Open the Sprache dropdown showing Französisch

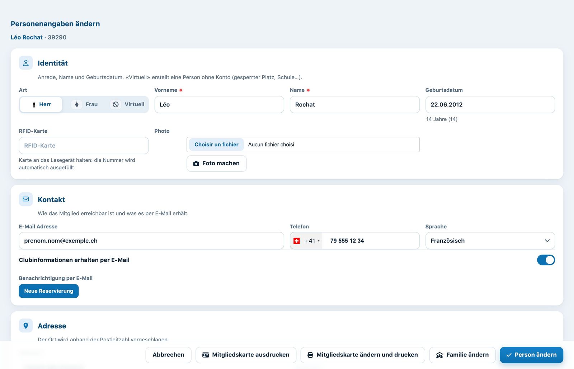490,241
